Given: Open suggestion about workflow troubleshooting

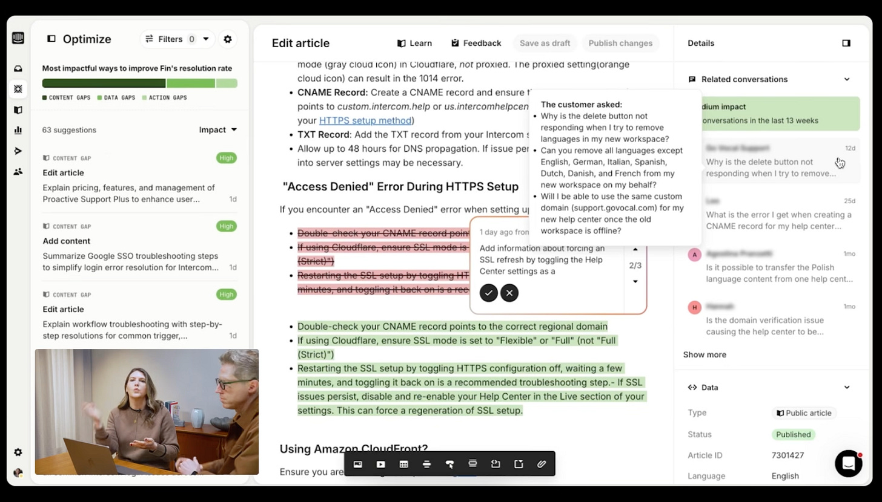Looking at the screenshot, I should (139, 315).
